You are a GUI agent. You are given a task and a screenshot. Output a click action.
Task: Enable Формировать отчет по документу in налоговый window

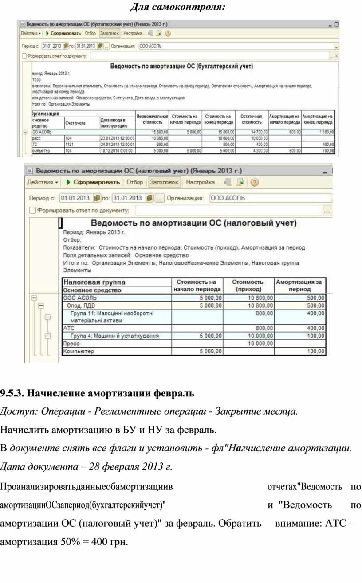click(x=32, y=211)
